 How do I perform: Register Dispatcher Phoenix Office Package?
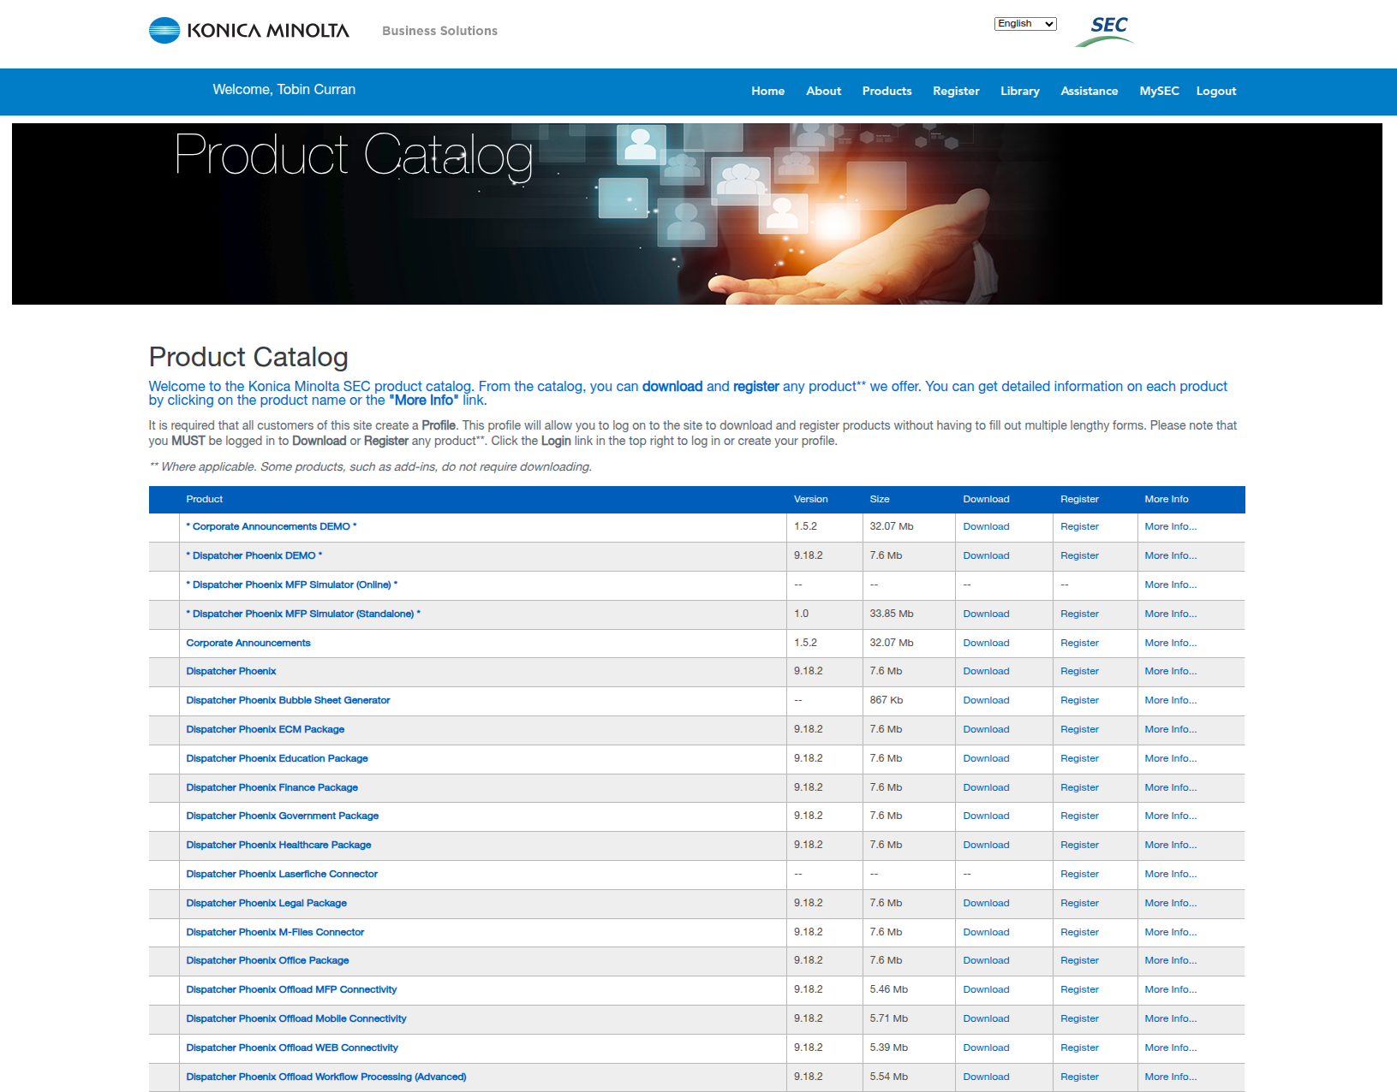point(1079,961)
